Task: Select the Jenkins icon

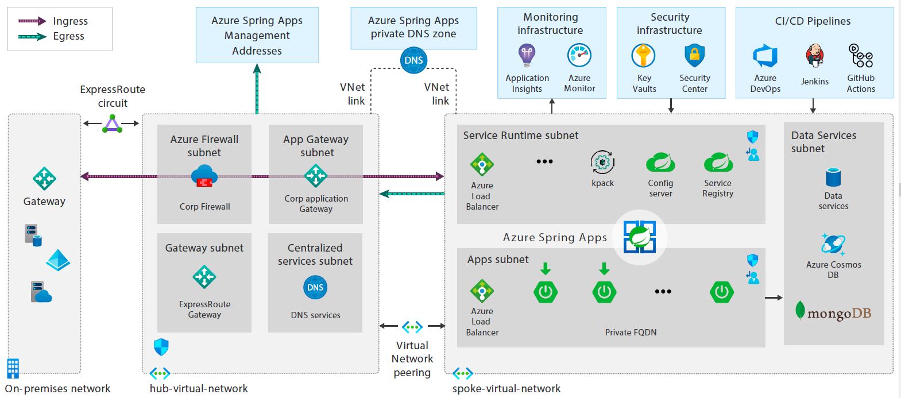Action: (x=814, y=56)
